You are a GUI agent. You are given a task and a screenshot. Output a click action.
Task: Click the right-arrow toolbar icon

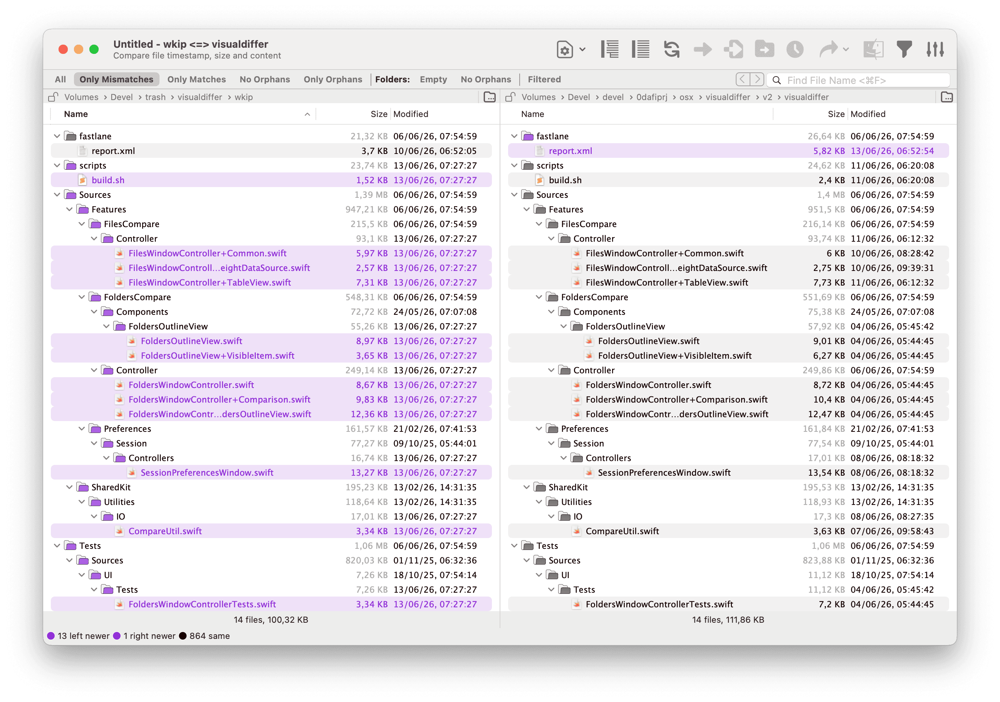point(703,49)
